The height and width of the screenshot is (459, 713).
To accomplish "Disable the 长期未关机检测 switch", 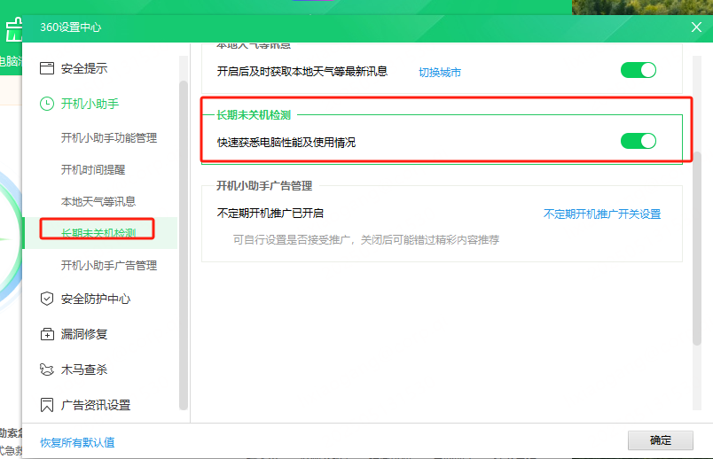I will coord(638,141).
